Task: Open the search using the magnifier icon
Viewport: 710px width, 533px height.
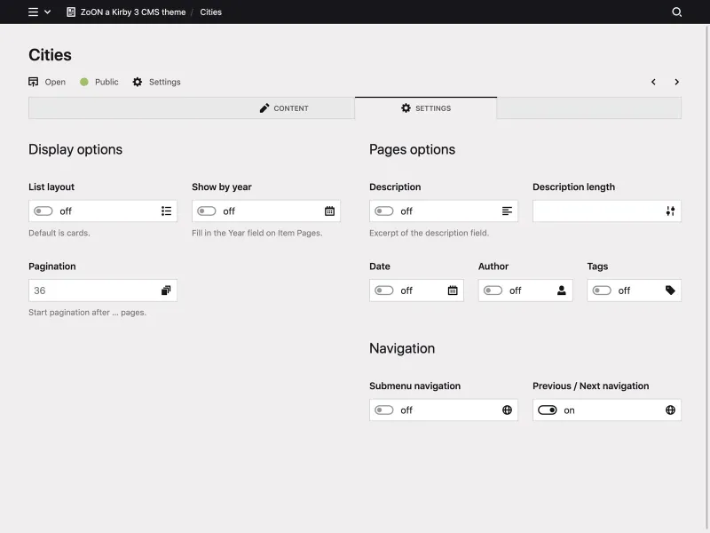Action: coord(676,12)
